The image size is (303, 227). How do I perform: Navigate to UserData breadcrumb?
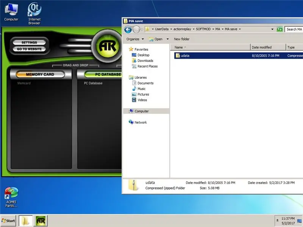162,29
